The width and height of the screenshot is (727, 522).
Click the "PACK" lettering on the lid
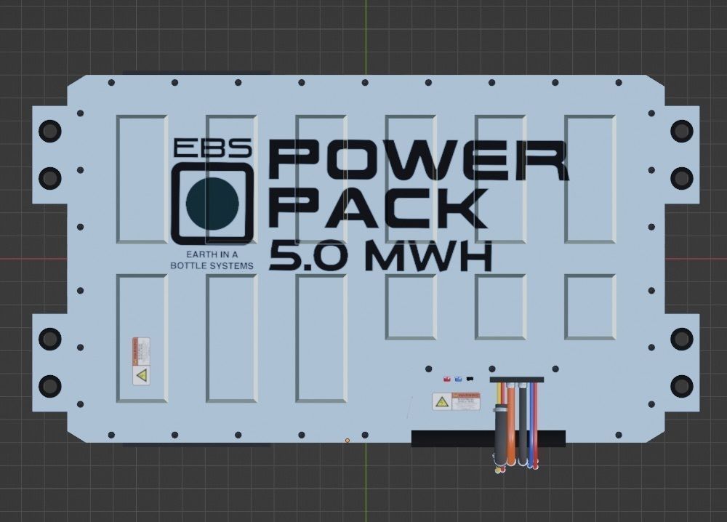(x=379, y=208)
